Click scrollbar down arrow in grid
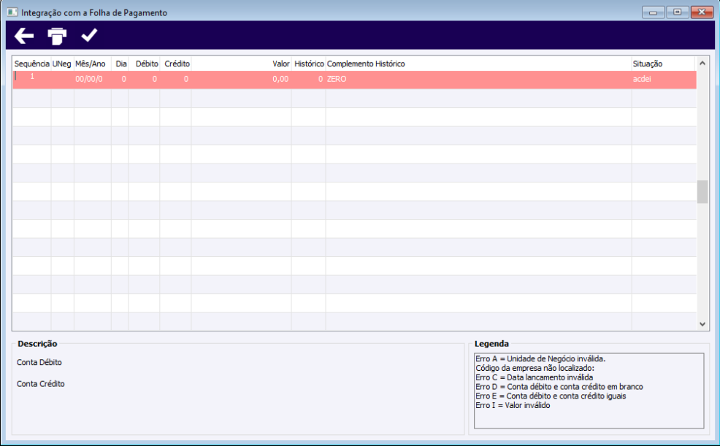Viewport: 720px width, 446px height. 702,324
